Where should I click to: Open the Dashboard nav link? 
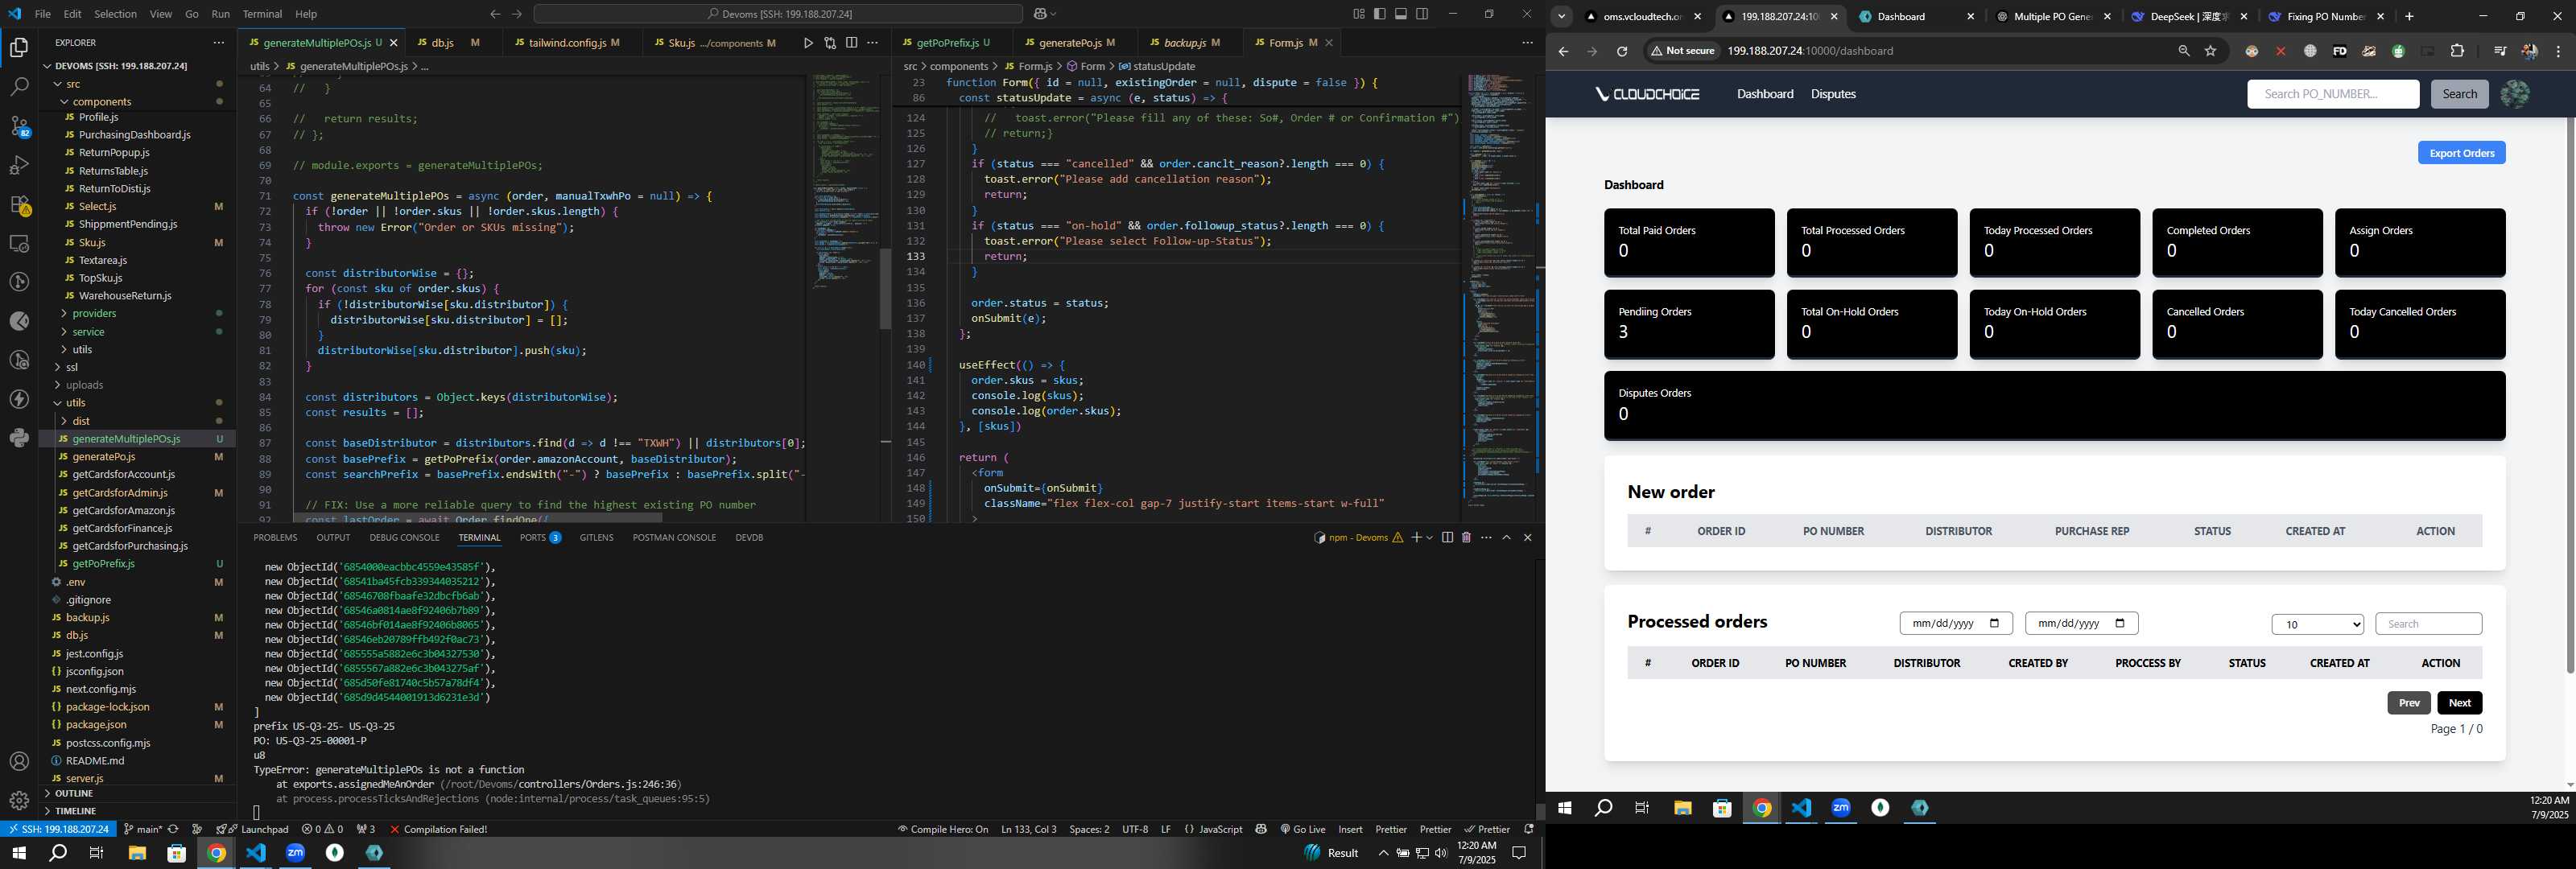click(x=1765, y=94)
